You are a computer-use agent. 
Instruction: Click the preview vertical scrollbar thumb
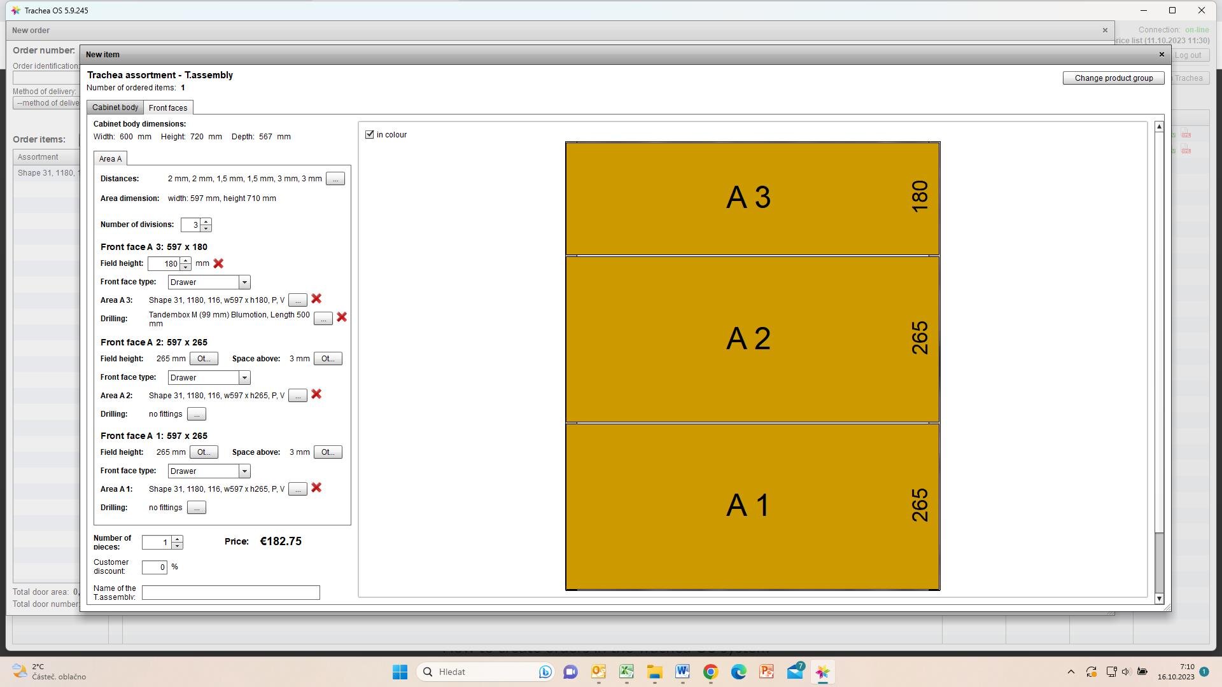coord(1159,562)
